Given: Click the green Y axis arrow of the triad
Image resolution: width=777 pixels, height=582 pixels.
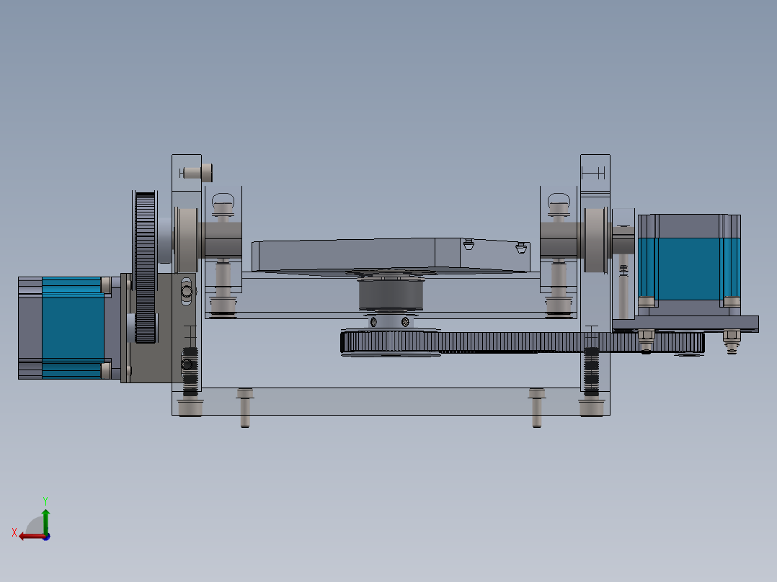Looking at the screenshot, I should pos(45,521).
